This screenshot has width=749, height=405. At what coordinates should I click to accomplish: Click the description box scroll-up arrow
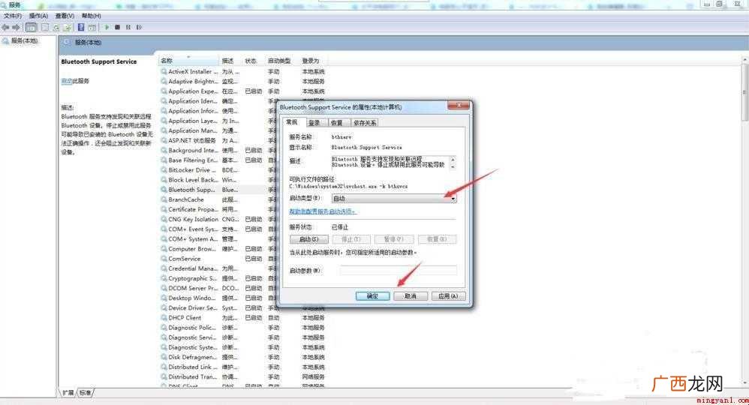click(453, 159)
